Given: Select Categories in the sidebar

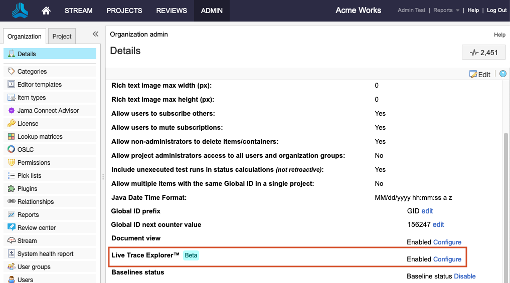Looking at the screenshot, I should (x=50, y=71).
